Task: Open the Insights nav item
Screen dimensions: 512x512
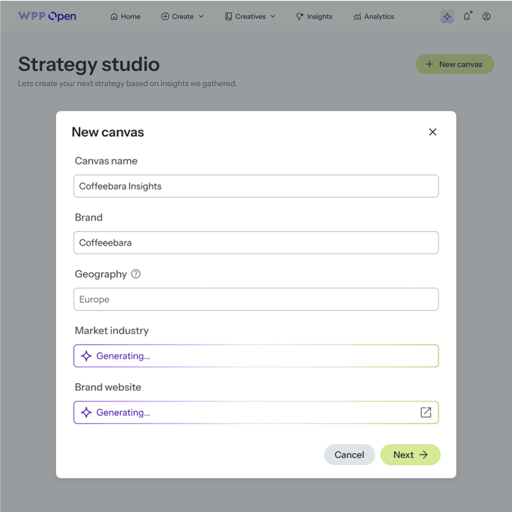Action: [320, 17]
